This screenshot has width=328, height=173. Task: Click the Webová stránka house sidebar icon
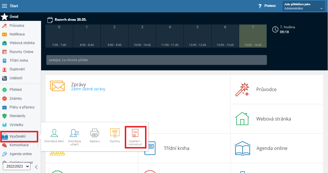(x=4, y=43)
